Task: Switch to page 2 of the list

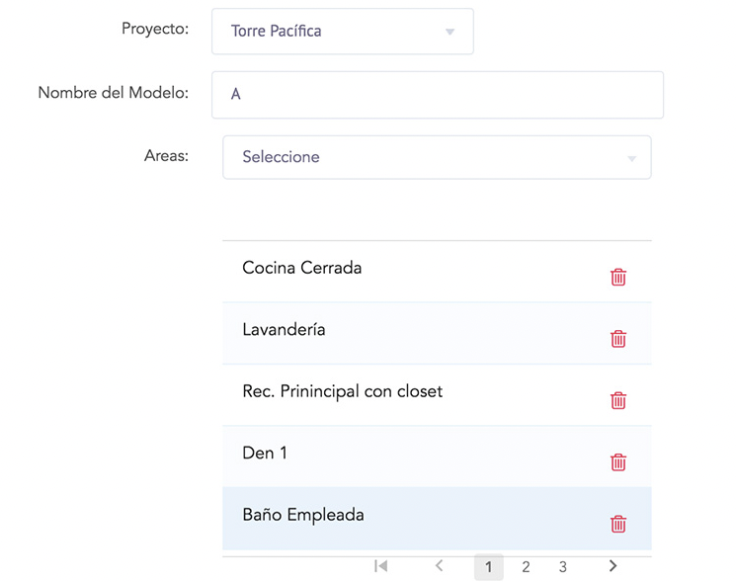Action: (x=526, y=567)
